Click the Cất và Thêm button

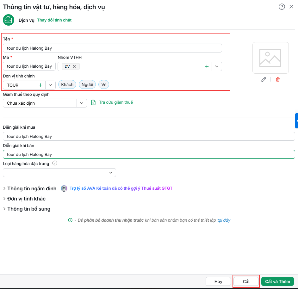click(277, 281)
